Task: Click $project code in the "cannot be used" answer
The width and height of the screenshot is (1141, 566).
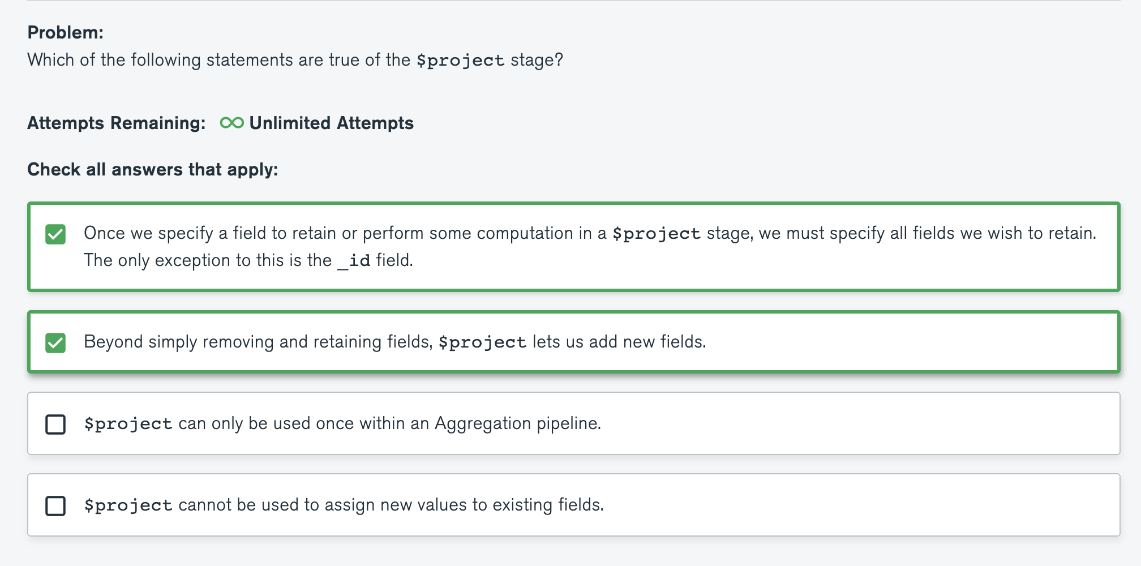Action: tap(128, 505)
